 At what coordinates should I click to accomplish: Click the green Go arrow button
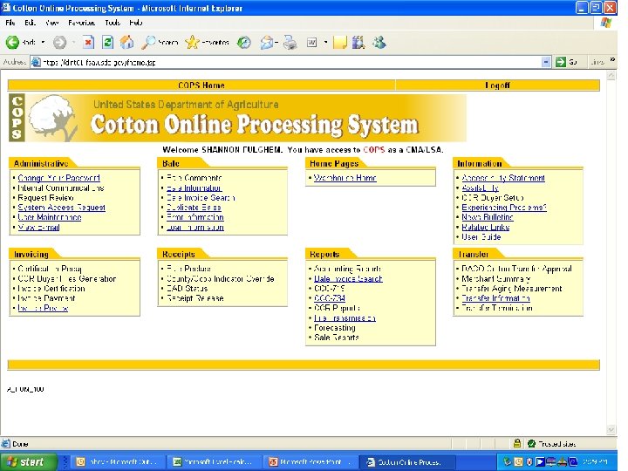tap(561, 62)
